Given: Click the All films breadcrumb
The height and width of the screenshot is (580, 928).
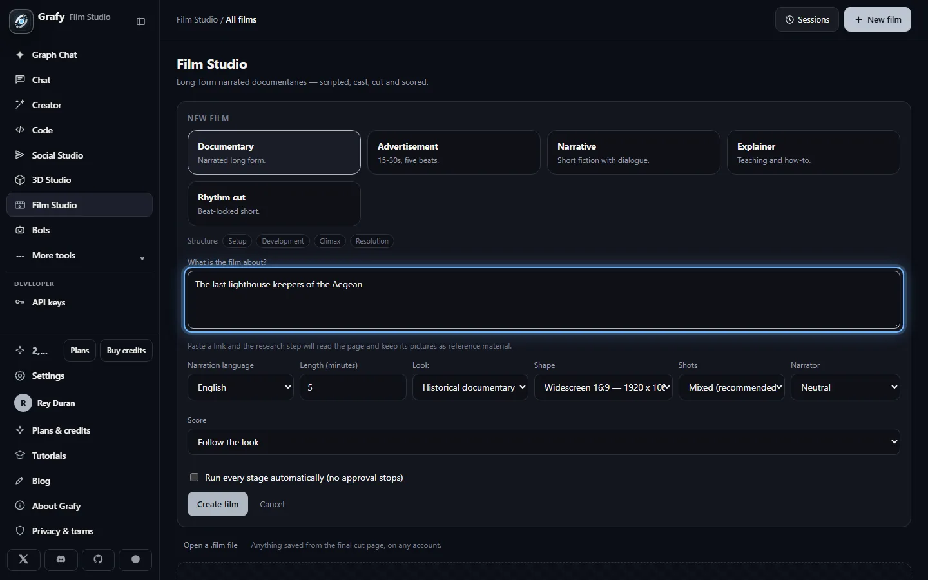Looking at the screenshot, I should click(x=241, y=20).
